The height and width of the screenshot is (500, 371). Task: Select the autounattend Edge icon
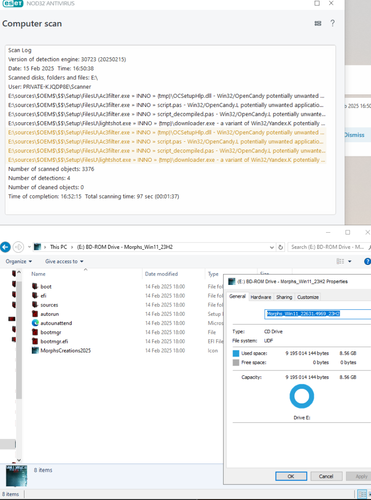tap(35, 323)
